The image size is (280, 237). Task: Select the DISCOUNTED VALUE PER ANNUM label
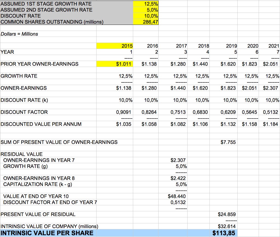[41, 124]
